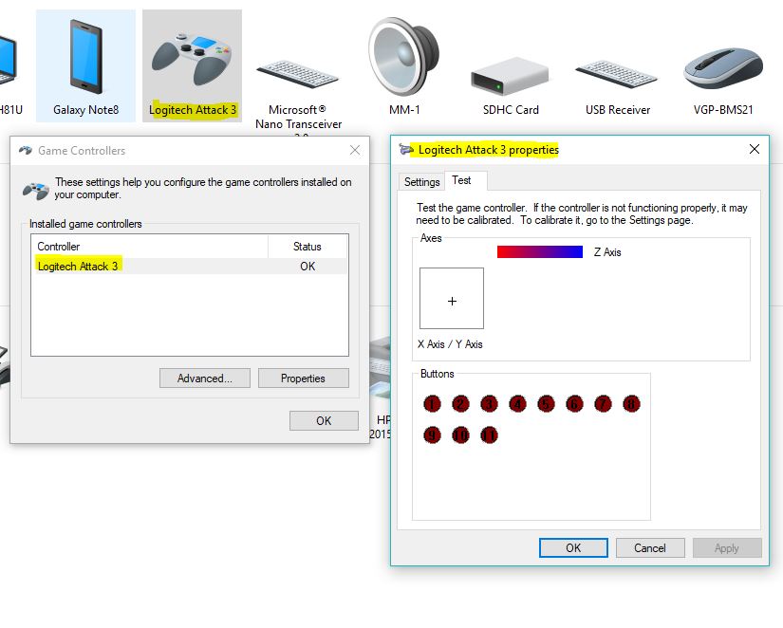This screenshot has width=783, height=628.
Task: Click button indicator 4 in Buttons group
Action: 517,403
